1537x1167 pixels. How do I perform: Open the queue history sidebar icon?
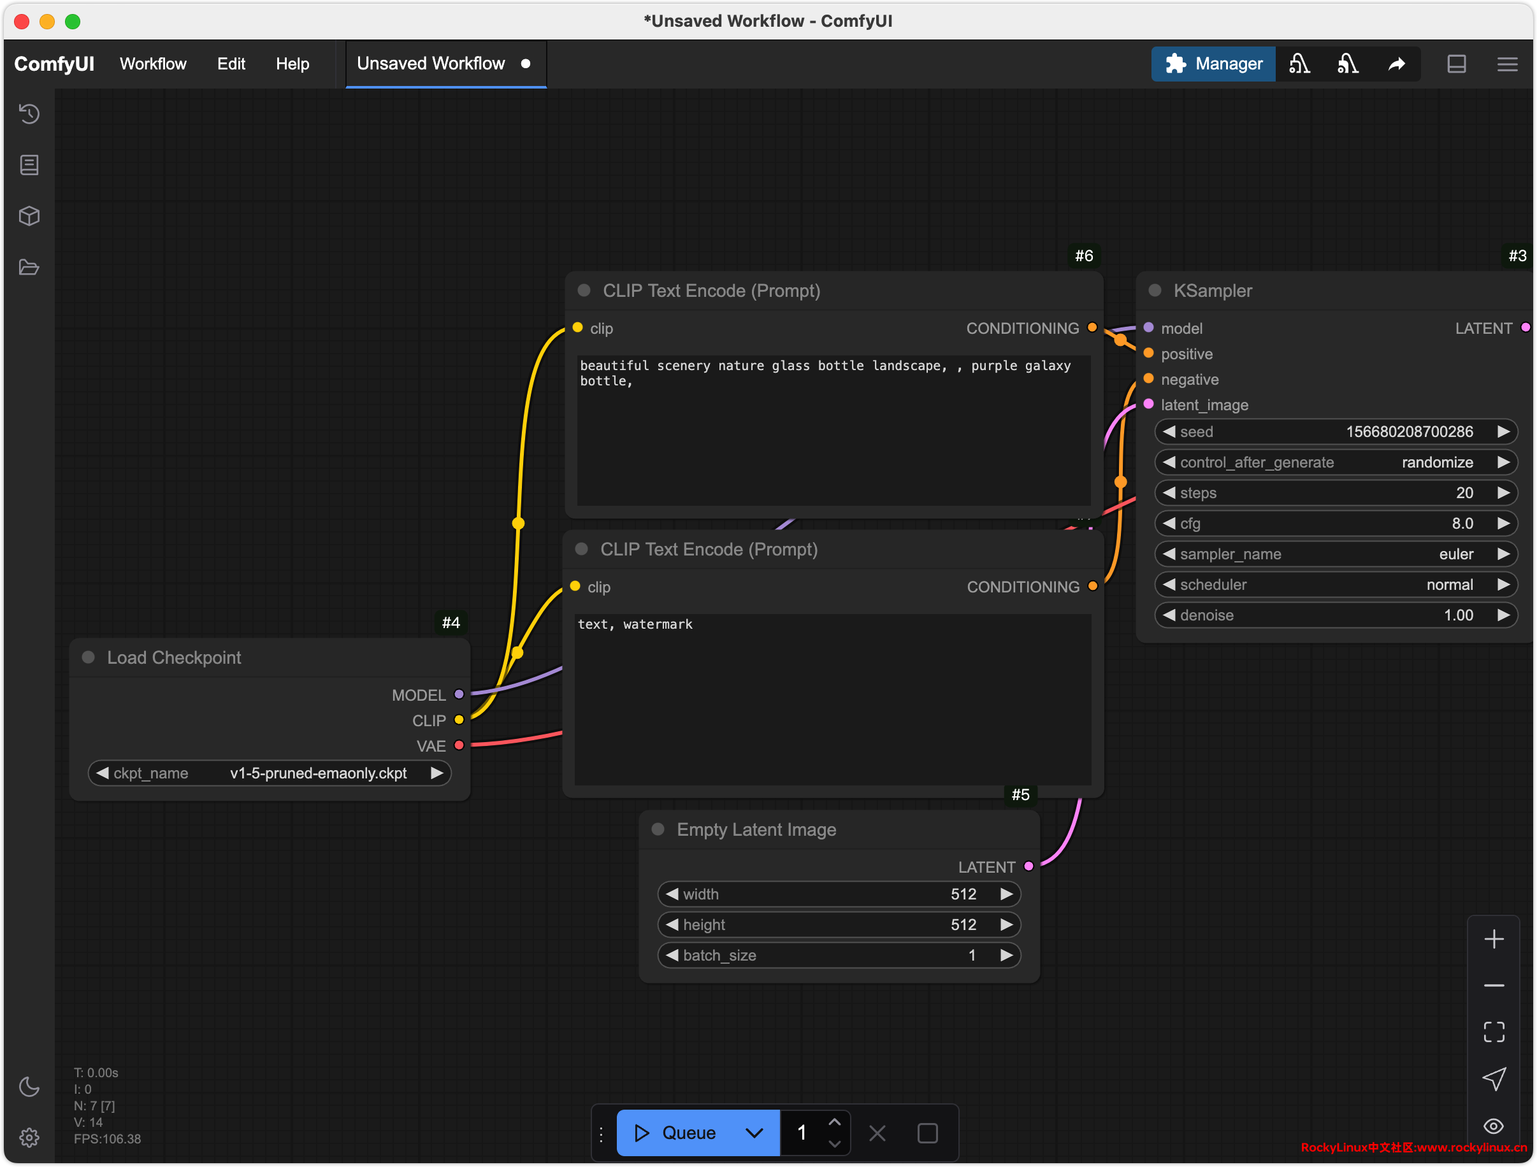(29, 113)
